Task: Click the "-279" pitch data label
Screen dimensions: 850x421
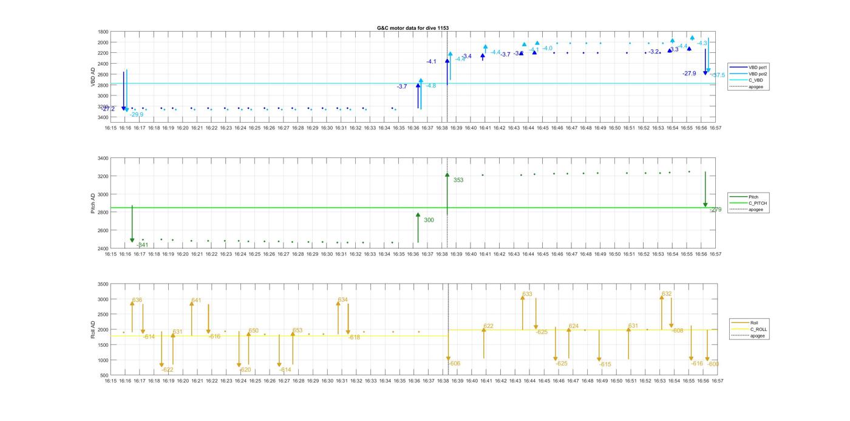Action: click(716, 210)
